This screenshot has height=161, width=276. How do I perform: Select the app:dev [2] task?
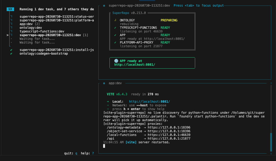[x=30, y=24]
